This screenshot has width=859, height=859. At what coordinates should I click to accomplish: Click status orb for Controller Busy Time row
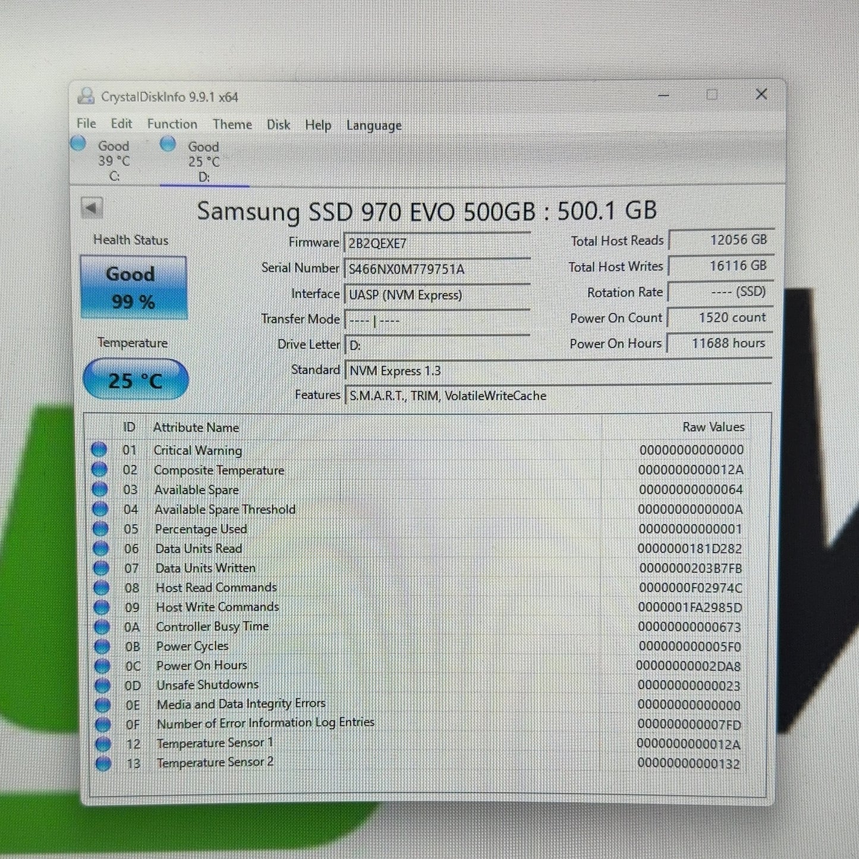pyautogui.click(x=102, y=626)
